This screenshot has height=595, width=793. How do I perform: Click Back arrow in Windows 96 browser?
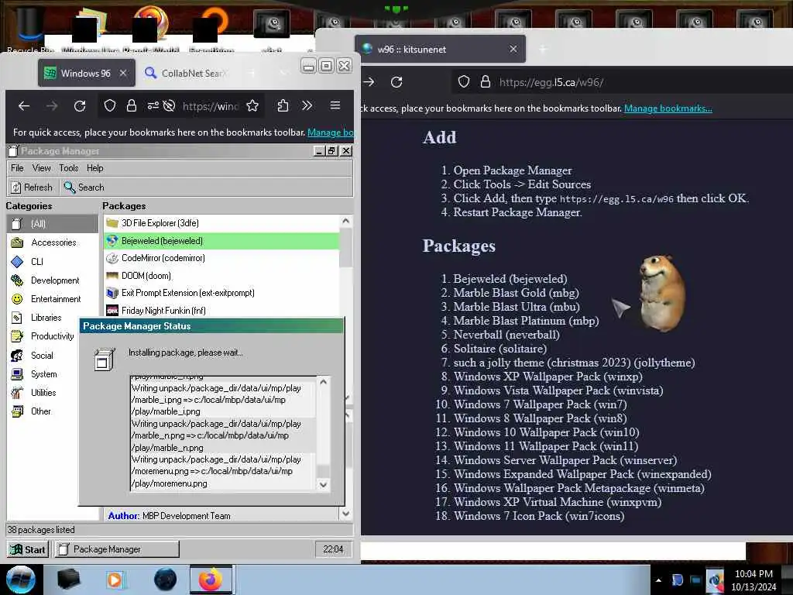point(24,105)
